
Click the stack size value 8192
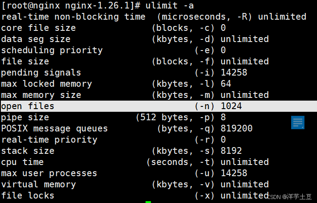[x=231, y=151]
